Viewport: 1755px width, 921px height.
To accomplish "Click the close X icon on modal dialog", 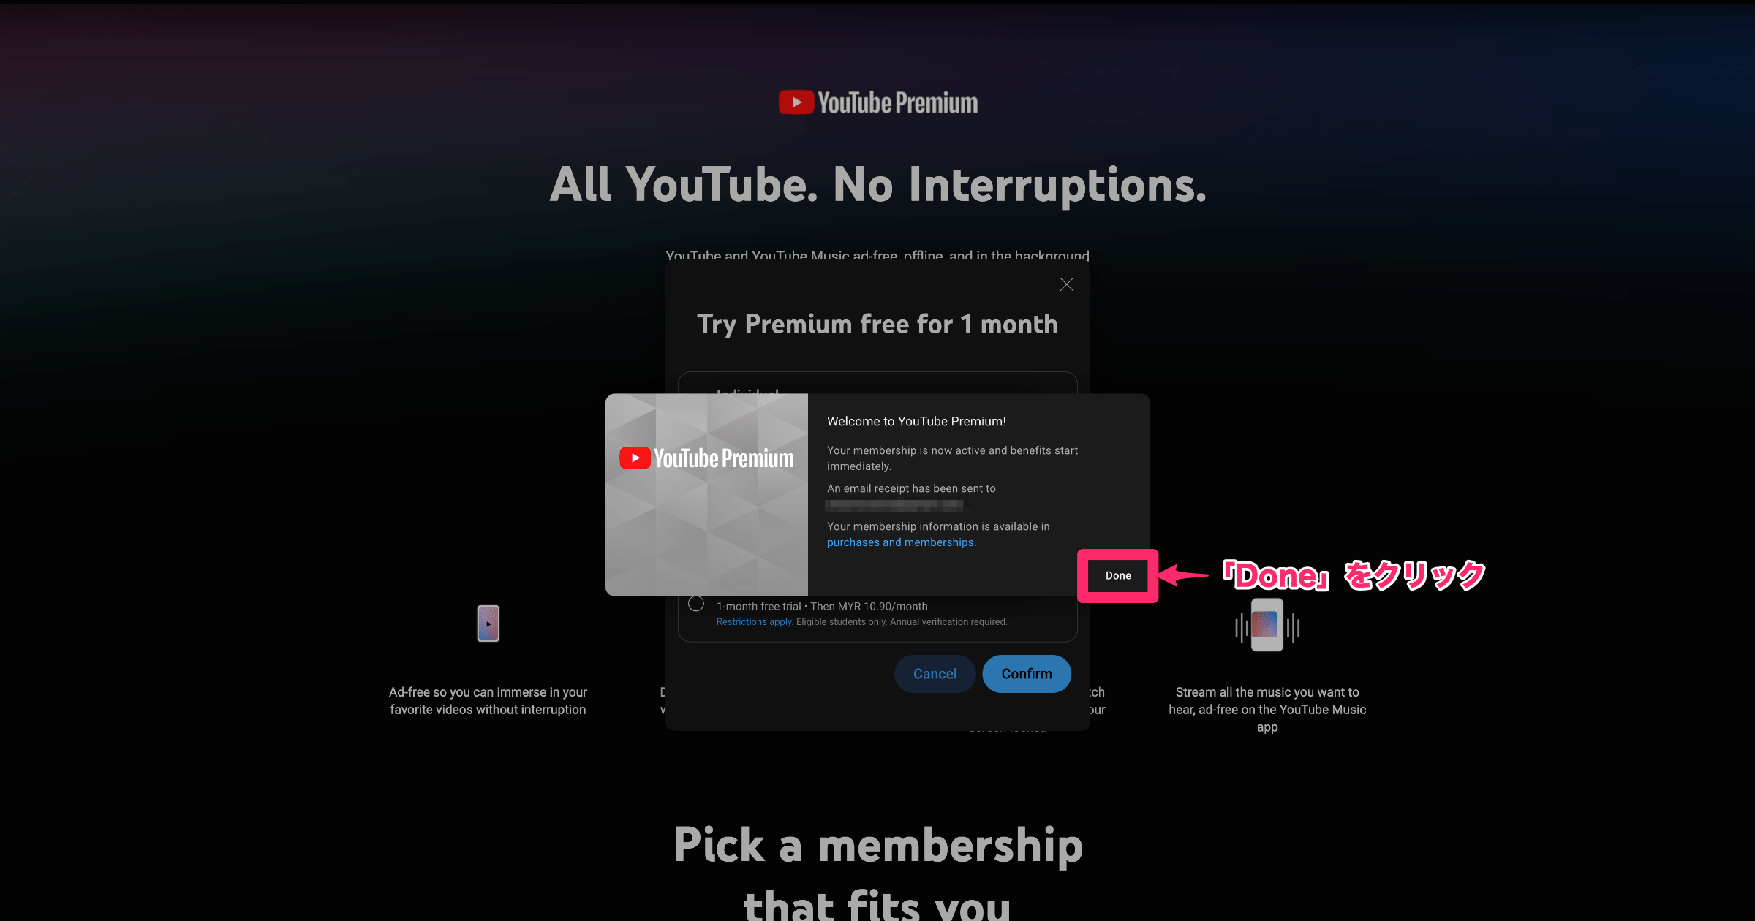I will (x=1067, y=284).
